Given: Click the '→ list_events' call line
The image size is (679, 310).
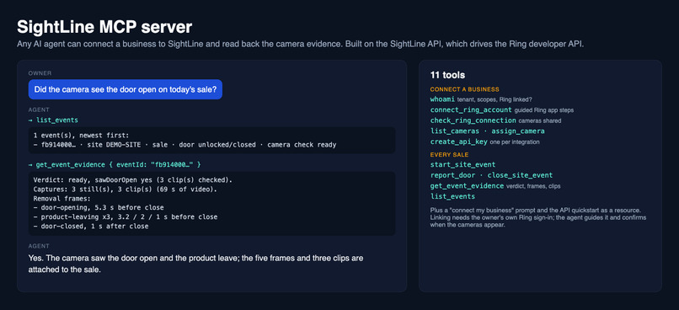Looking at the screenshot, I should tap(53, 120).
